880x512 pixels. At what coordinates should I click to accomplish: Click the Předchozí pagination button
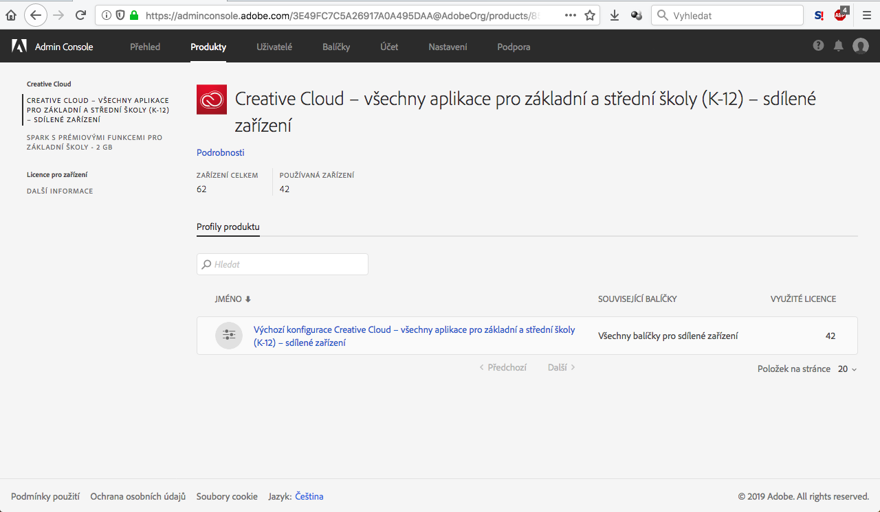coord(503,367)
